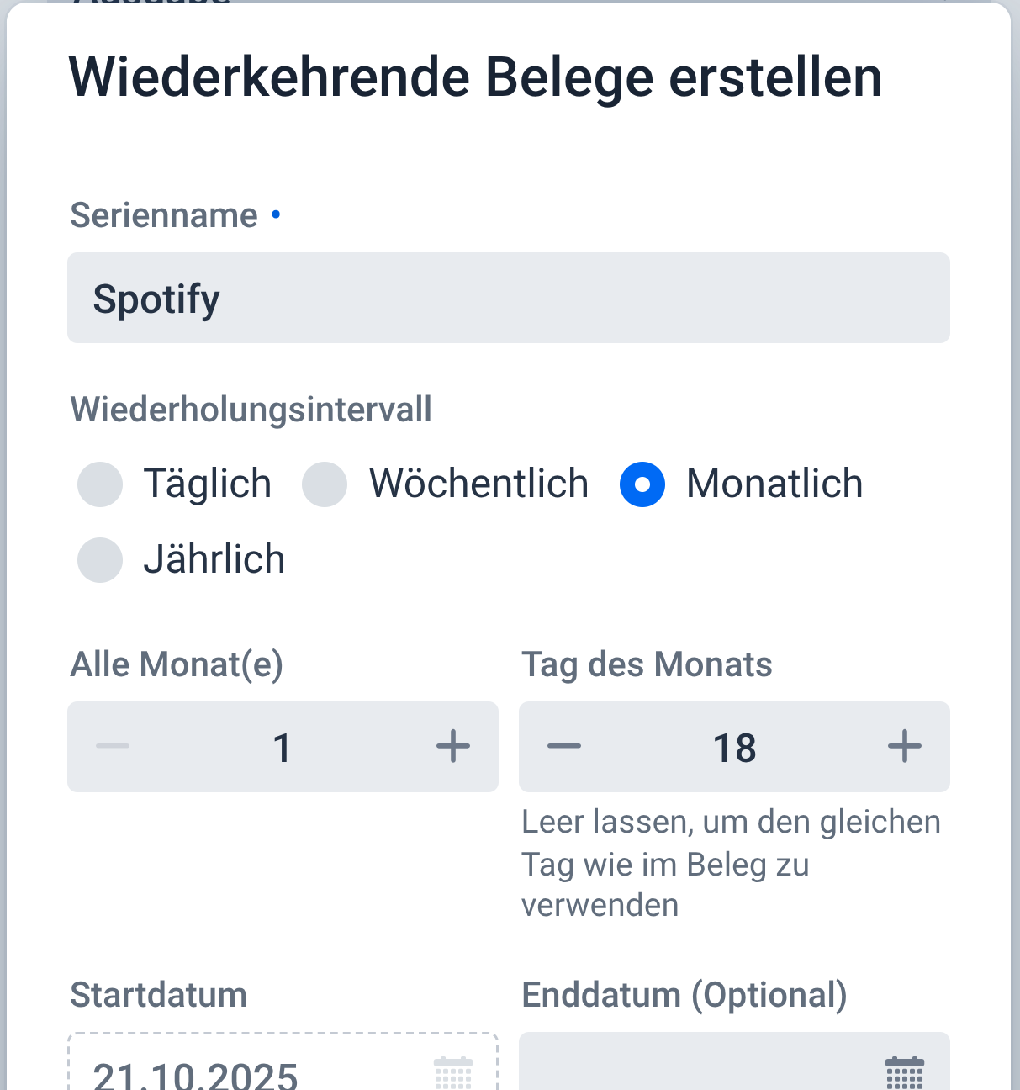
Task: Increase the Alle Monat(e) value with plus
Action: coord(453,747)
